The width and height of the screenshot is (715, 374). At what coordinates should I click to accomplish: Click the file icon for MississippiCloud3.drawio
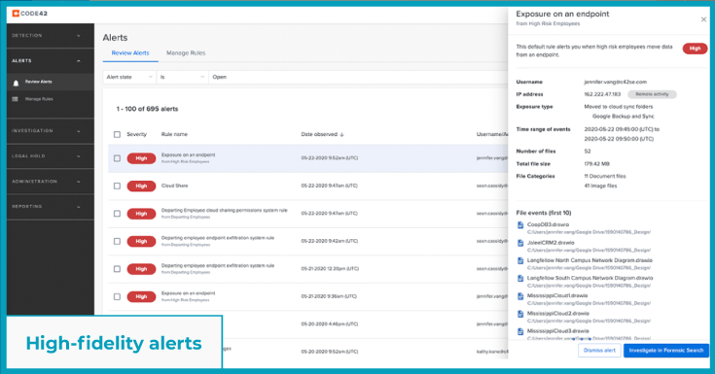520,332
